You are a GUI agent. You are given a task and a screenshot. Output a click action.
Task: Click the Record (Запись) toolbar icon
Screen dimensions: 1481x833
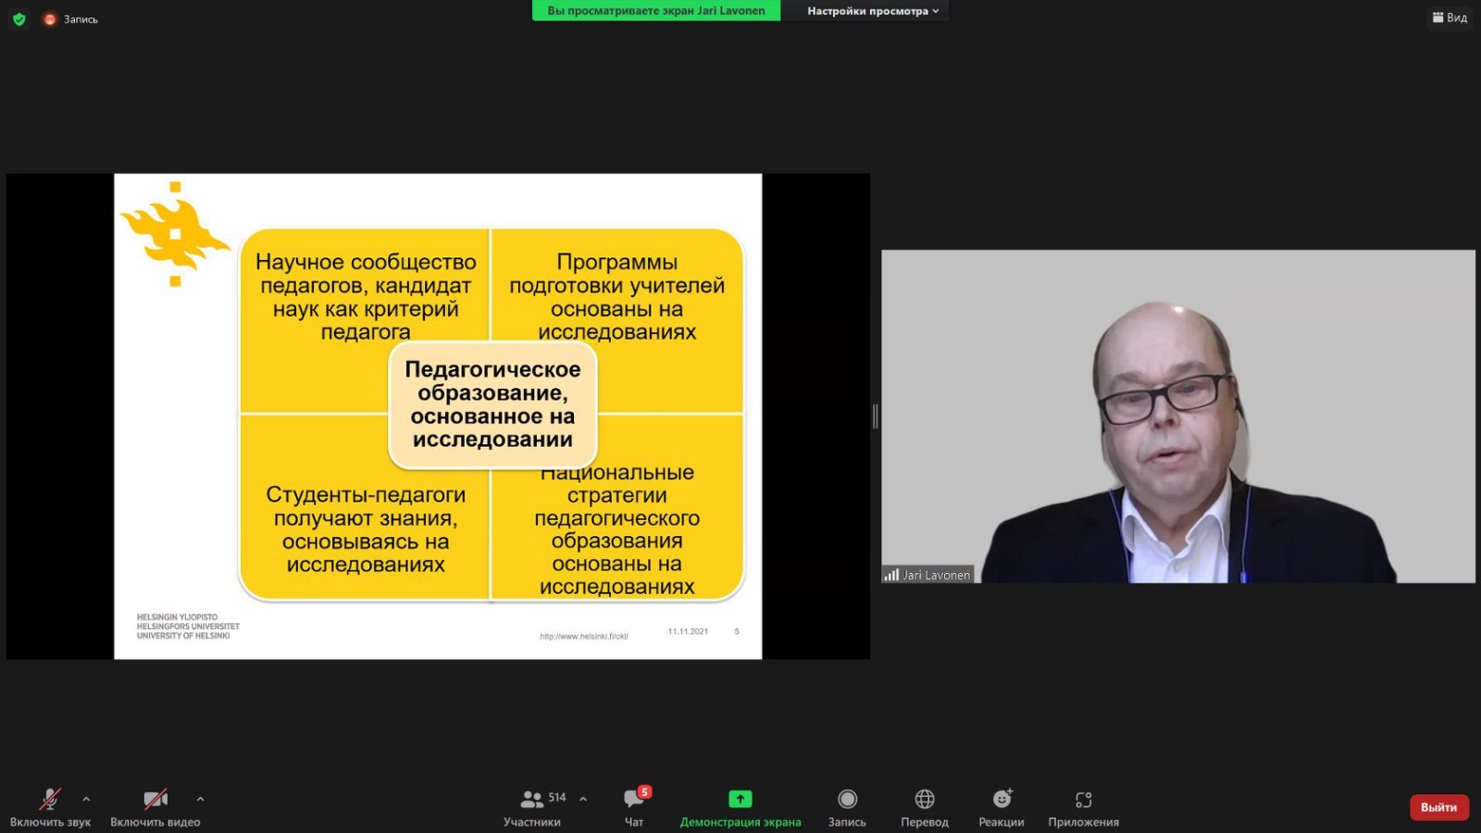[847, 799]
